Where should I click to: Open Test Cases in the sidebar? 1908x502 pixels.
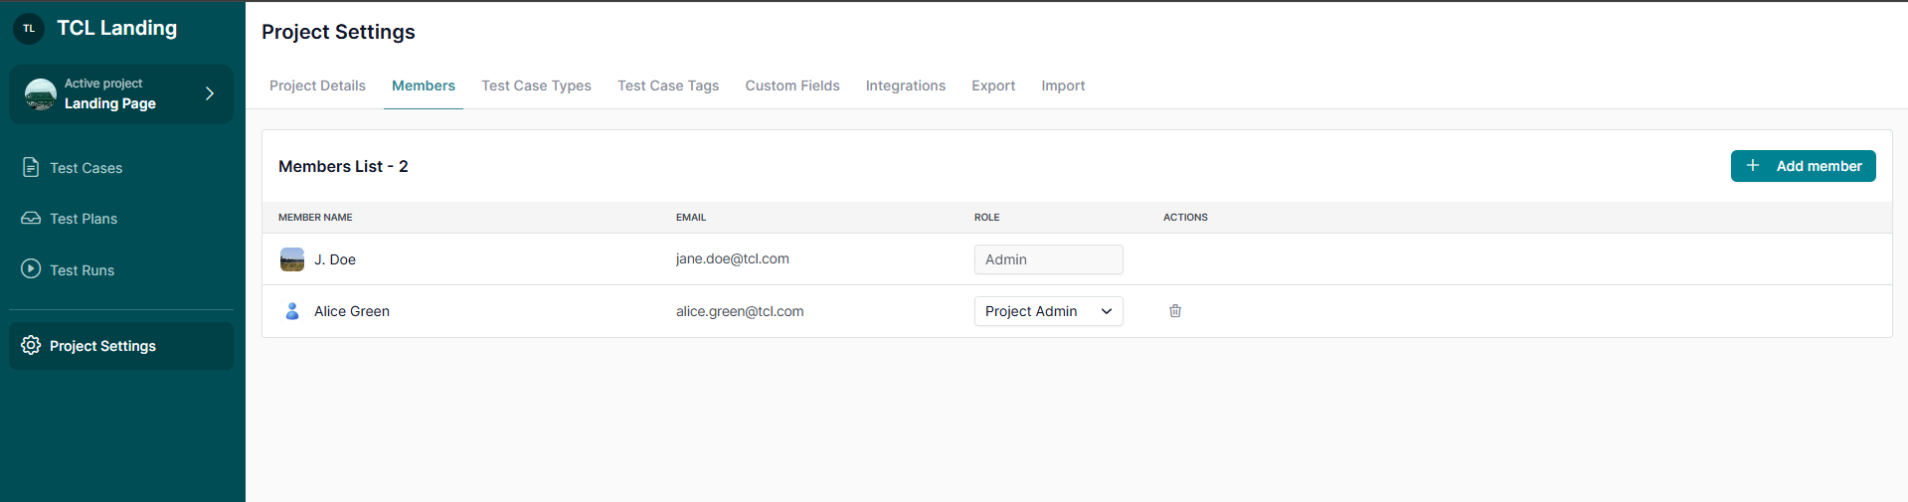click(121, 168)
